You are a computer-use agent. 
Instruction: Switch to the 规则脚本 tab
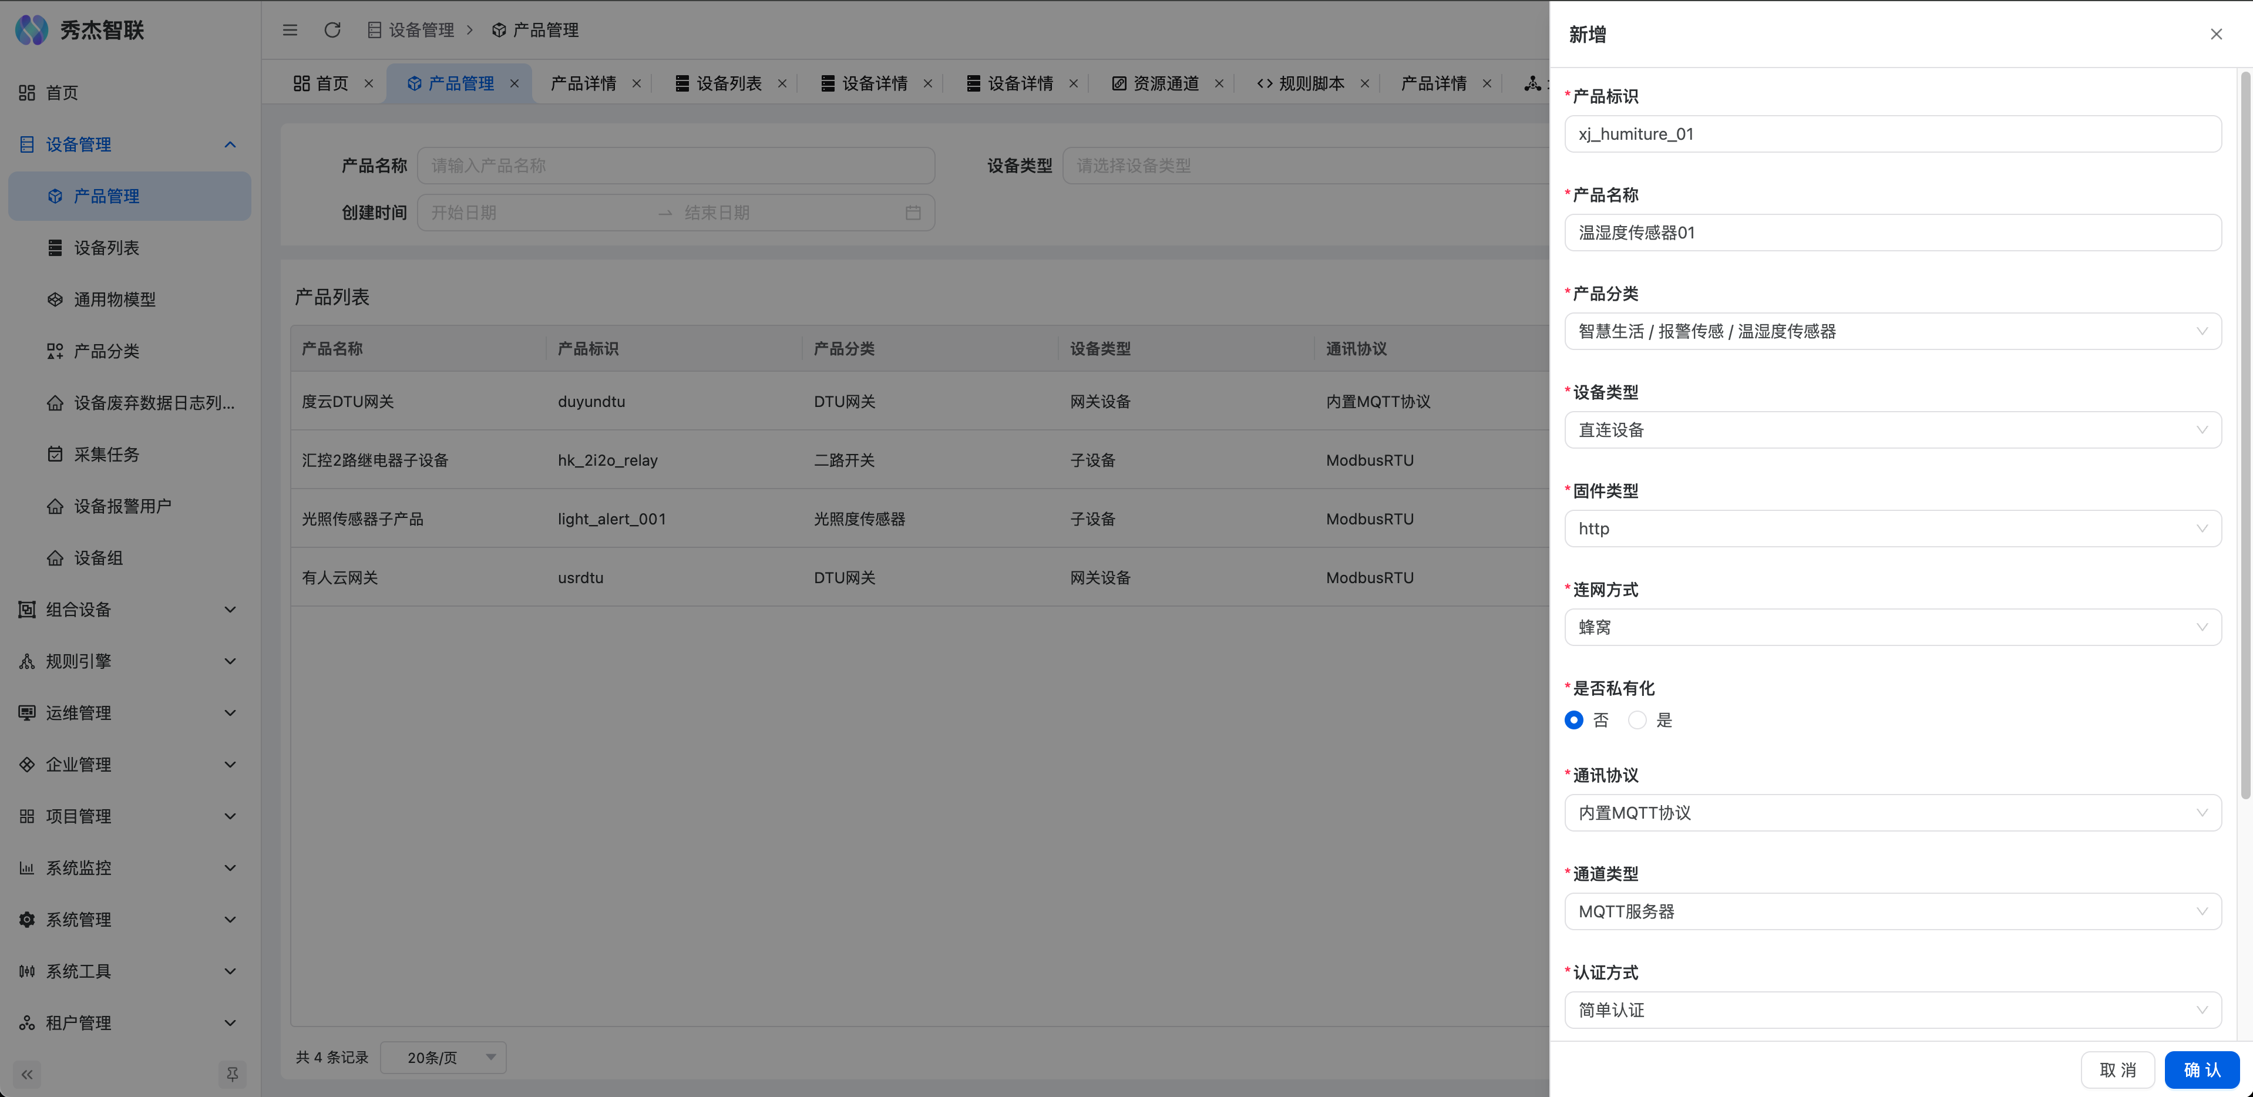(1311, 83)
